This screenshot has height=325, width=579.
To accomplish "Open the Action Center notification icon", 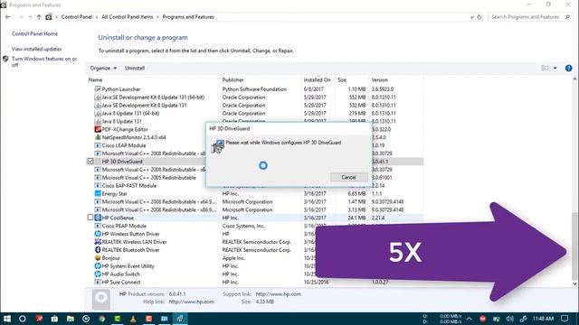I will click(x=565, y=319).
